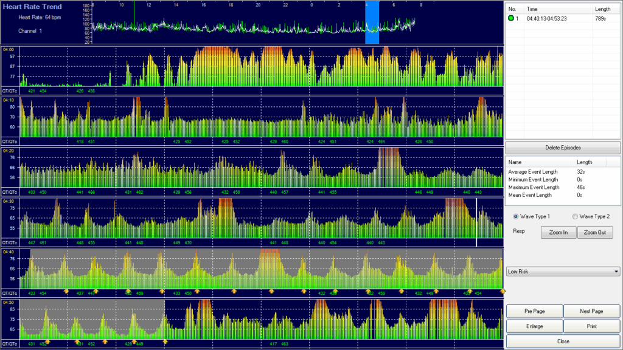
Task: Go to Pre Page
Action: point(534,311)
